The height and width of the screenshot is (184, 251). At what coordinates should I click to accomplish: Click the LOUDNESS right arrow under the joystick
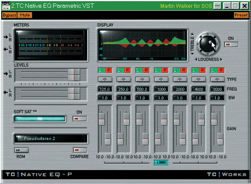(x=221, y=59)
